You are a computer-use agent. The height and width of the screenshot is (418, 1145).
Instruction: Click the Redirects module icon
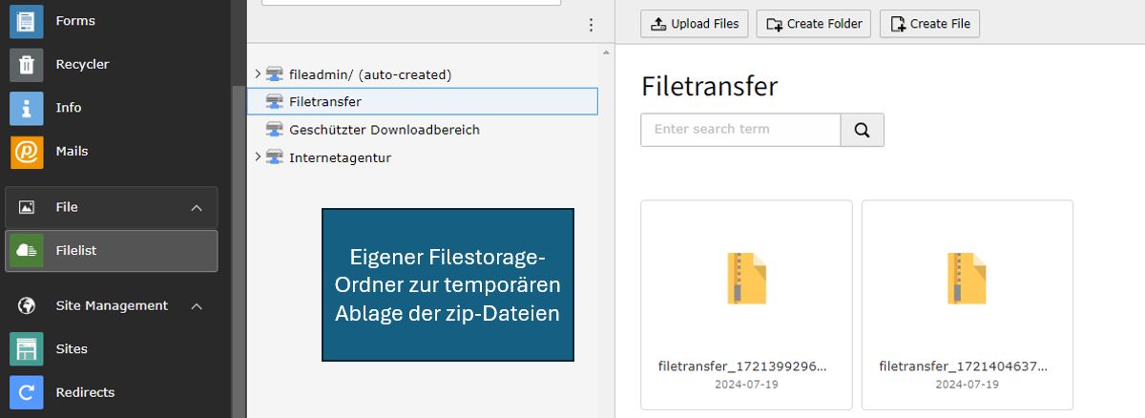click(27, 392)
